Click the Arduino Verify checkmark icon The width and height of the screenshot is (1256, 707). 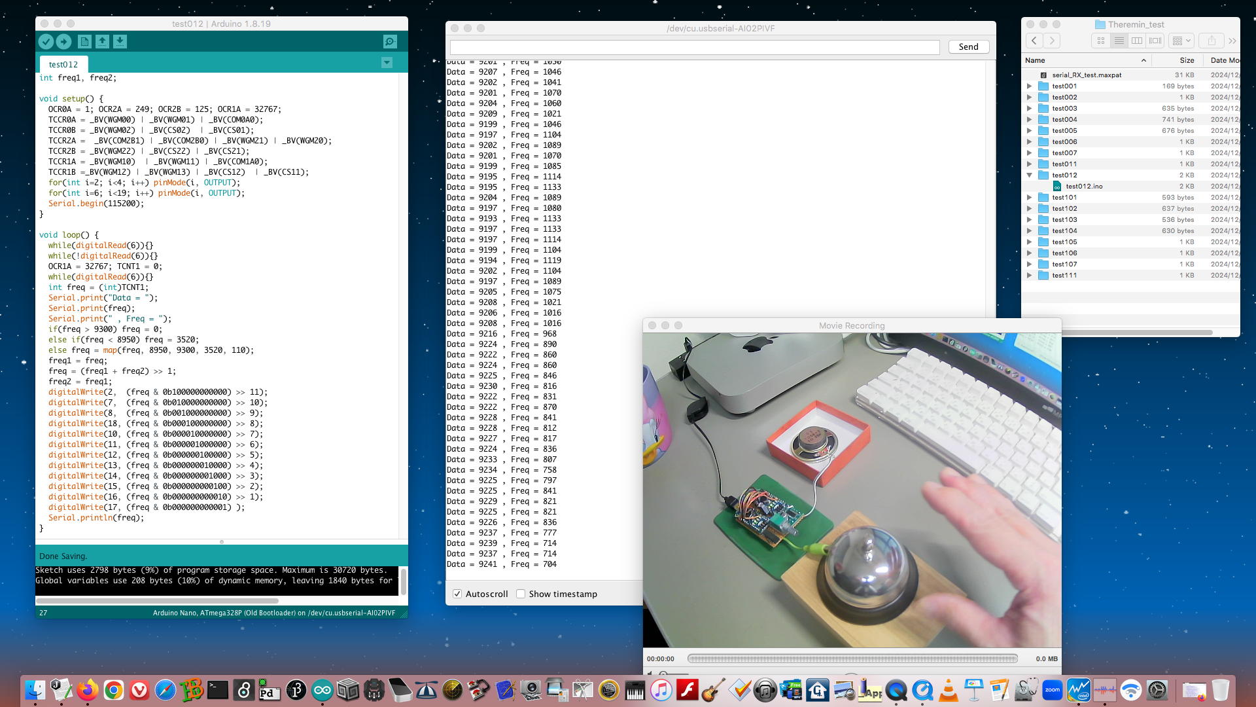[46, 42]
